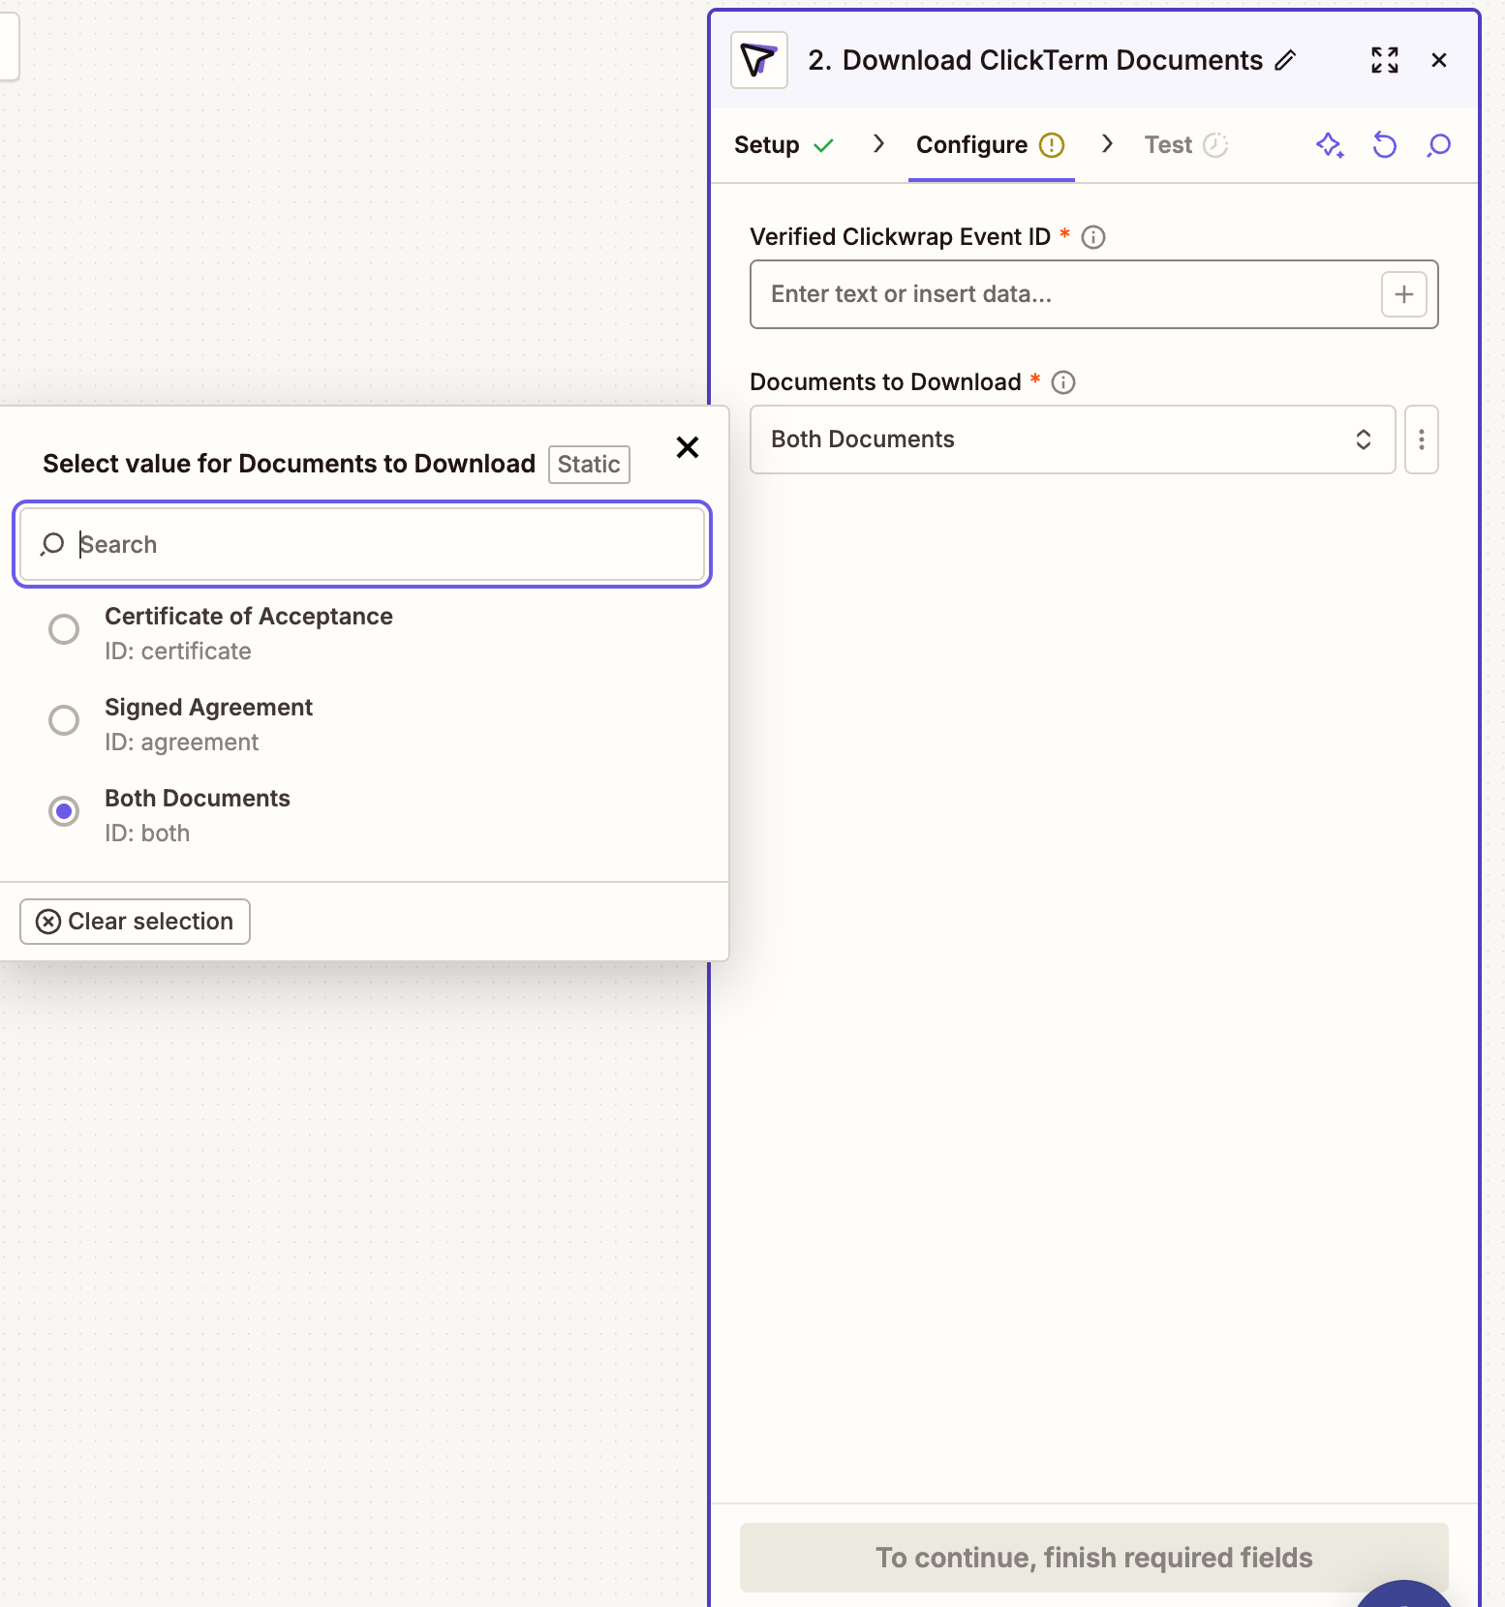Click the green Setup checkmark icon
Viewport: 1505px width, 1607px height.
824,145
